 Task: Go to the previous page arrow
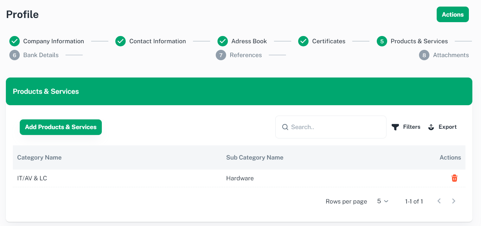click(x=439, y=201)
